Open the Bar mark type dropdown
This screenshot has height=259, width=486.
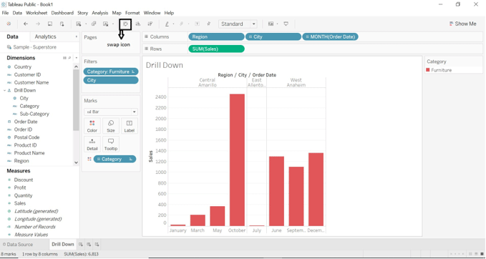pyautogui.click(x=111, y=112)
